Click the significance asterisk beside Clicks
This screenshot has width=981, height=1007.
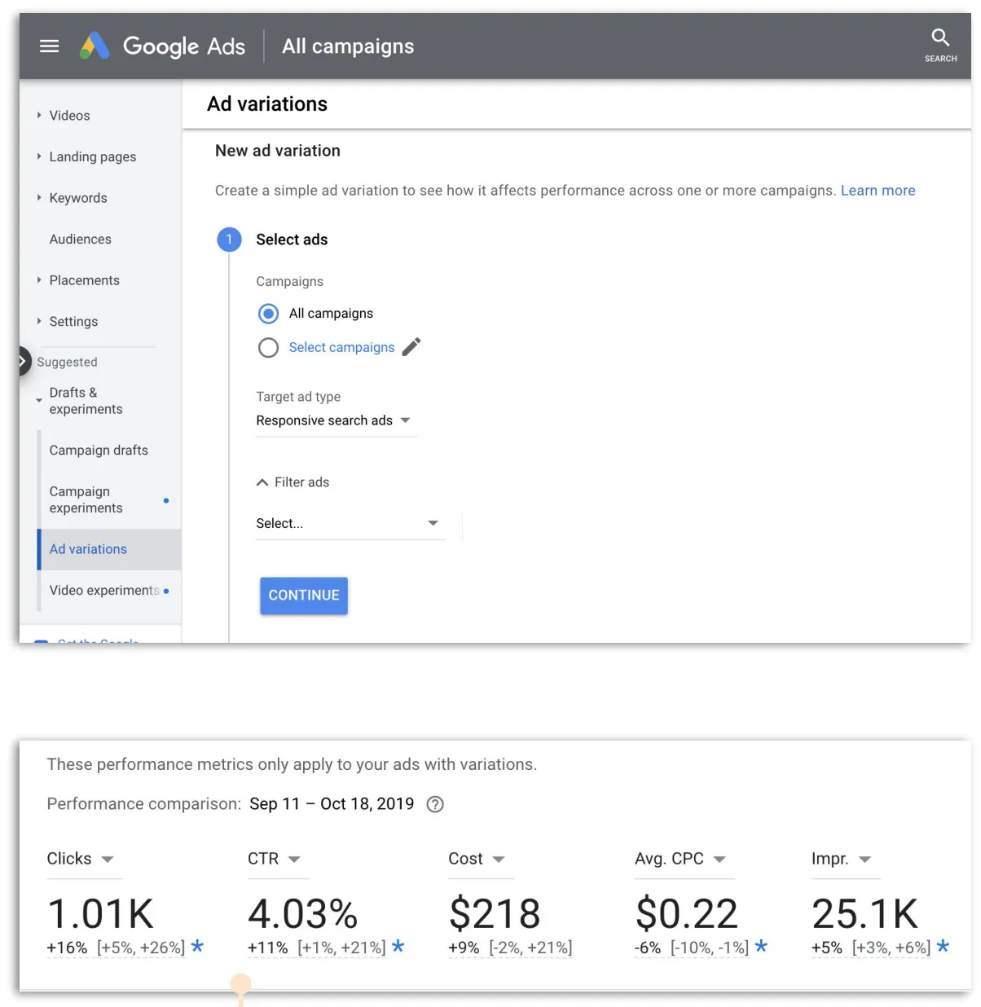[x=197, y=947]
